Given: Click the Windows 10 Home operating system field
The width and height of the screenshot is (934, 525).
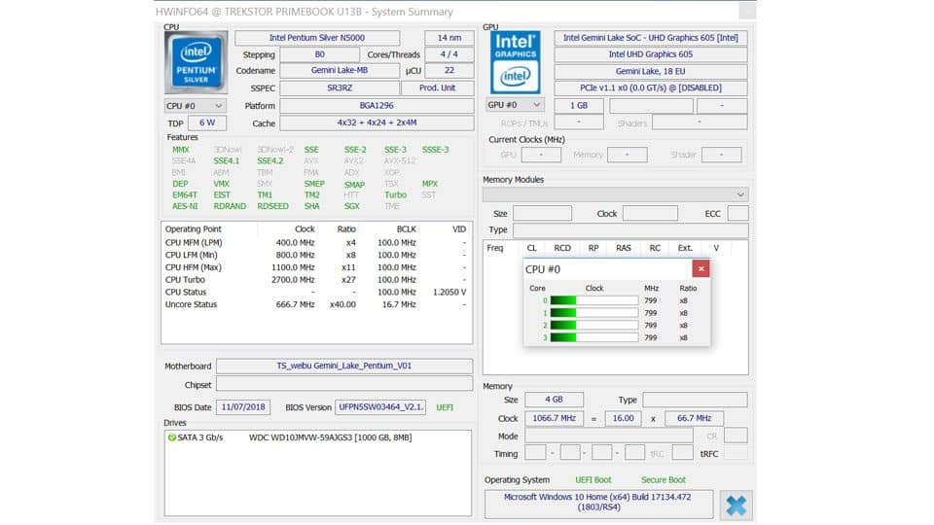Looking at the screenshot, I should tap(598, 503).
